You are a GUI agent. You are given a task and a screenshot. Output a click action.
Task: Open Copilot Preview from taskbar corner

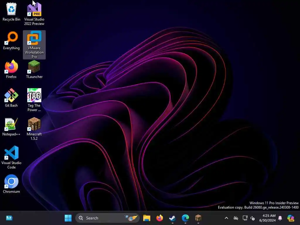point(291,218)
